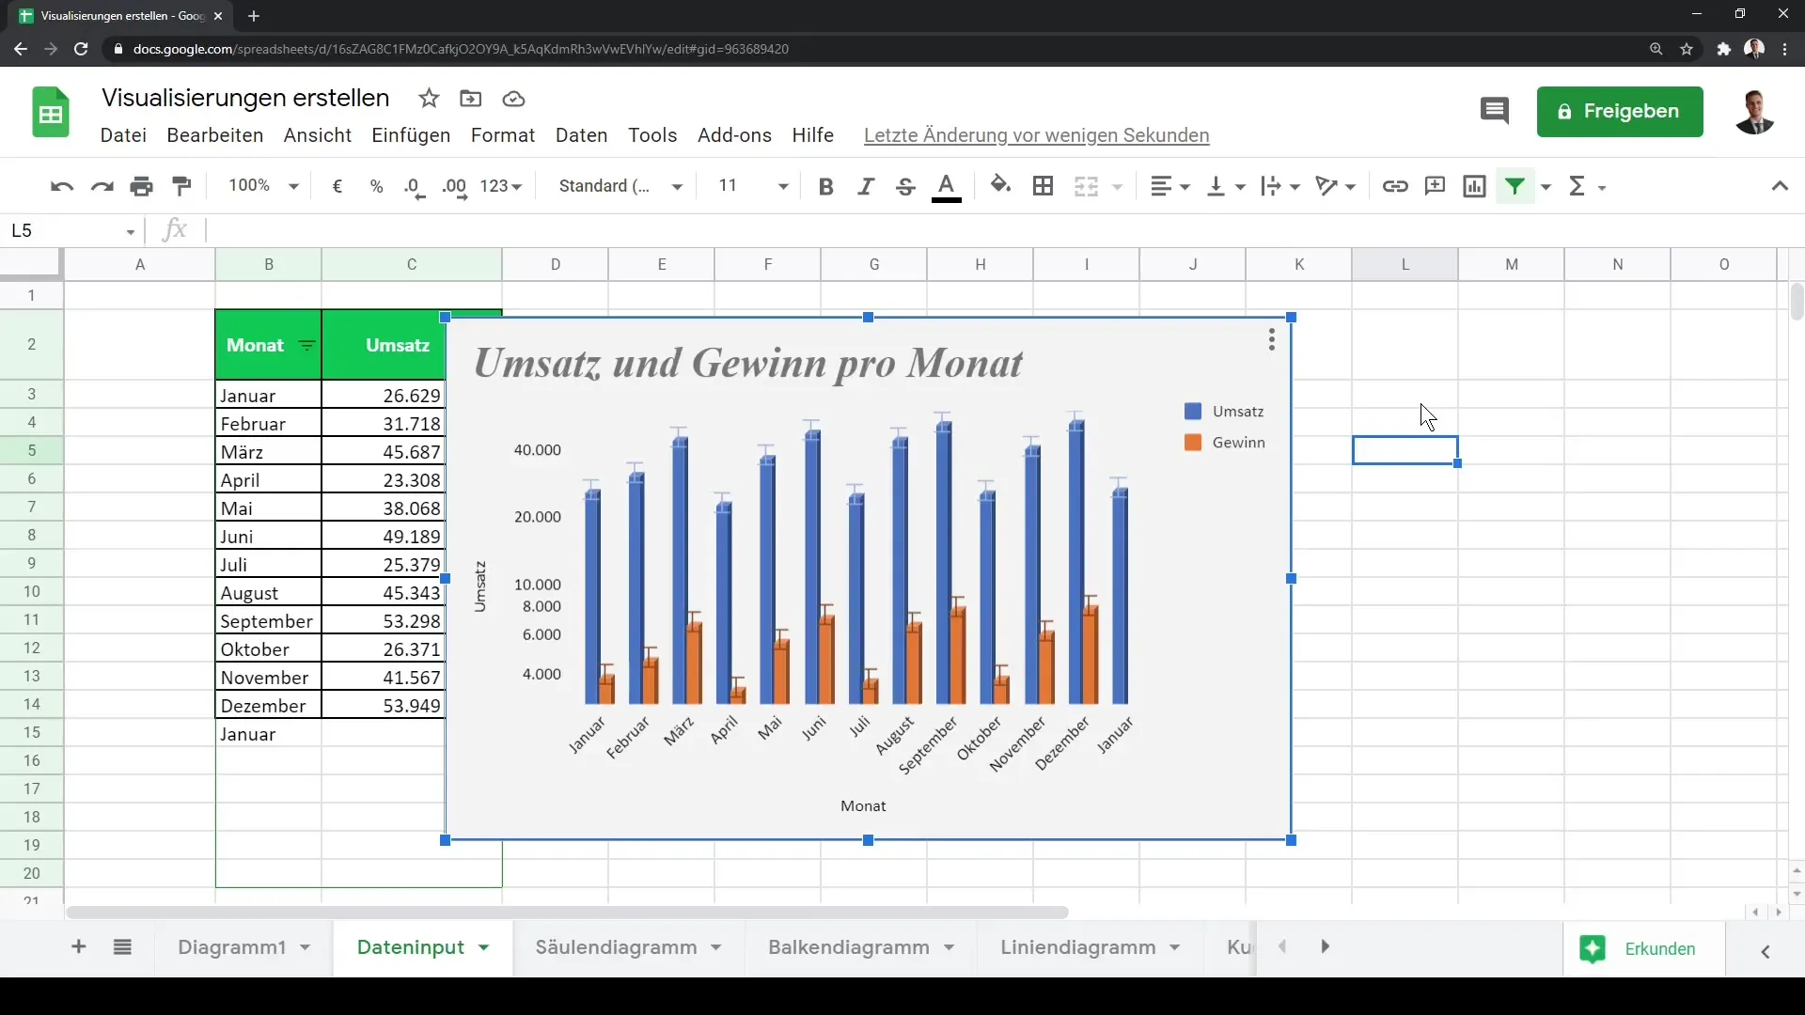Open the font size 11 dropdown
This screenshot has height=1015, width=1805.
tap(752, 186)
